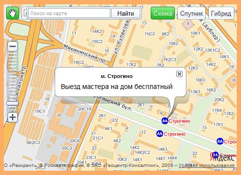The image size is (241, 175).
Task: Click house number 6К2
Action: click(165, 34)
